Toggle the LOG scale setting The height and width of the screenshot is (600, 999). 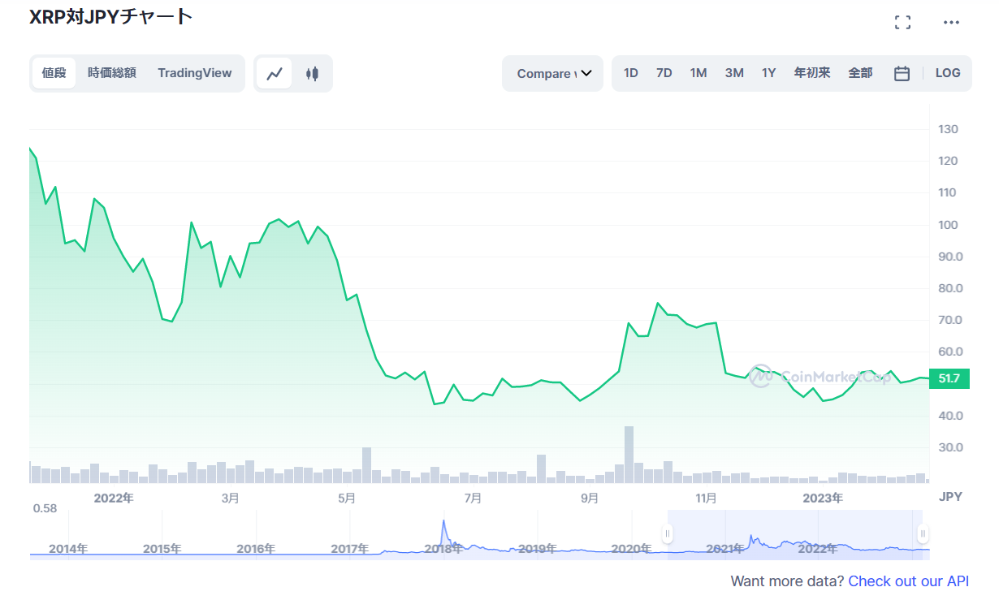tap(948, 72)
